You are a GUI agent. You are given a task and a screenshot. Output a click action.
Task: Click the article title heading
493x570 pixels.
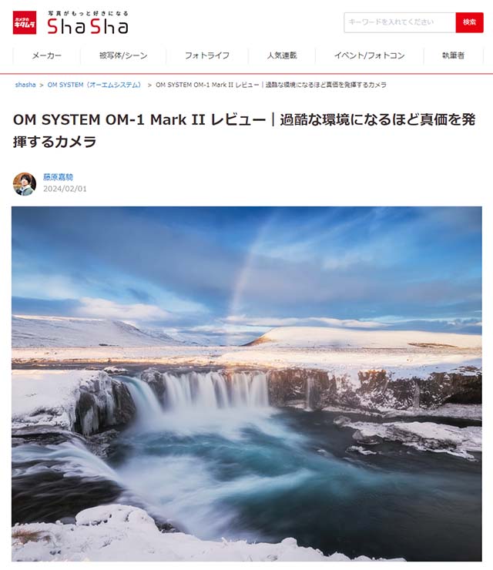tap(244, 130)
